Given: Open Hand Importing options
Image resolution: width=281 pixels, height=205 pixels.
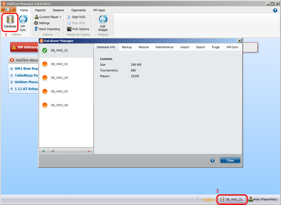Looking at the screenshot, I should (x=47, y=29).
